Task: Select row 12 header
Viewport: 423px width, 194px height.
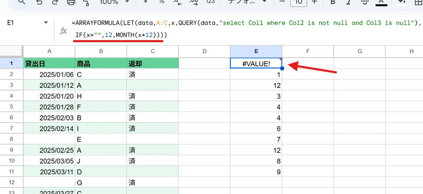Action: coord(12,183)
